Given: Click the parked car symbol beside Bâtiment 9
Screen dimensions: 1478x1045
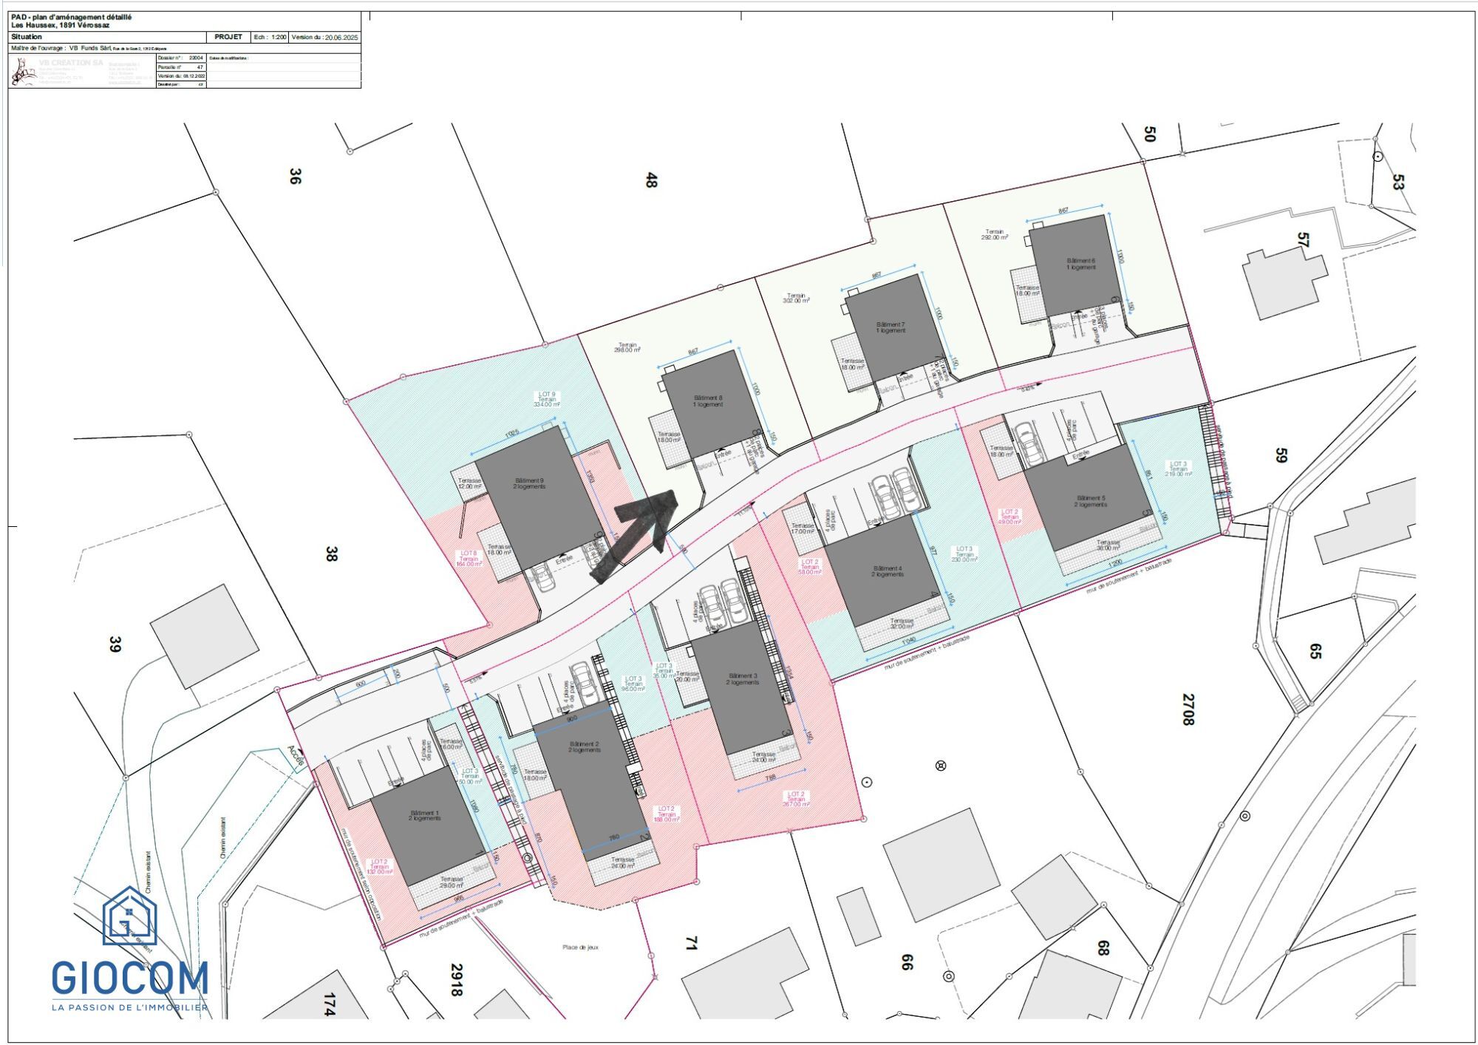Looking at the screenshot, I should point(544,579).
